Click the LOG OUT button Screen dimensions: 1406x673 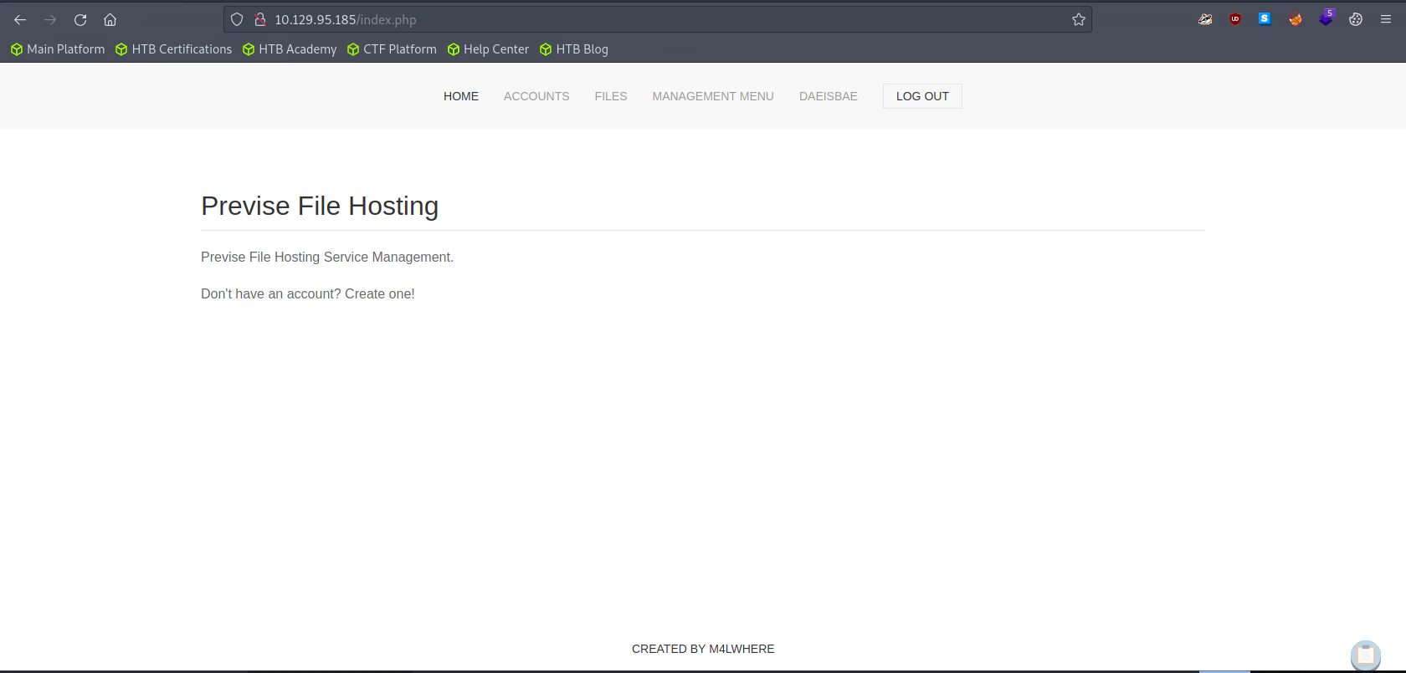(x=922, y=96)
